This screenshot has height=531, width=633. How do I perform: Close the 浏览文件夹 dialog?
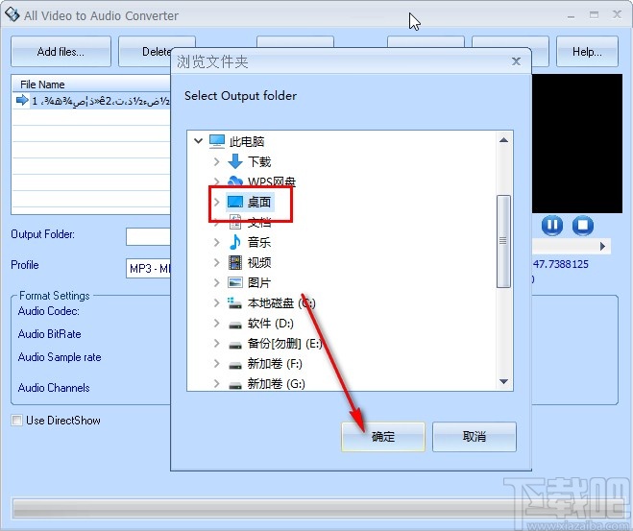(516, 61)
